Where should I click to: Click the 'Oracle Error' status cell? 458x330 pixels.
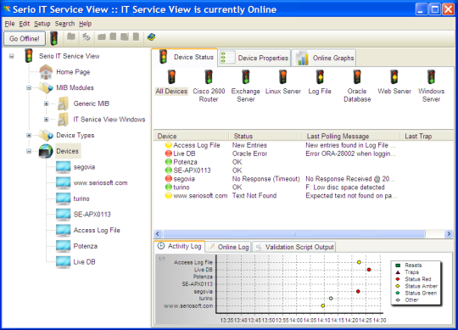(x=249, y=154)
